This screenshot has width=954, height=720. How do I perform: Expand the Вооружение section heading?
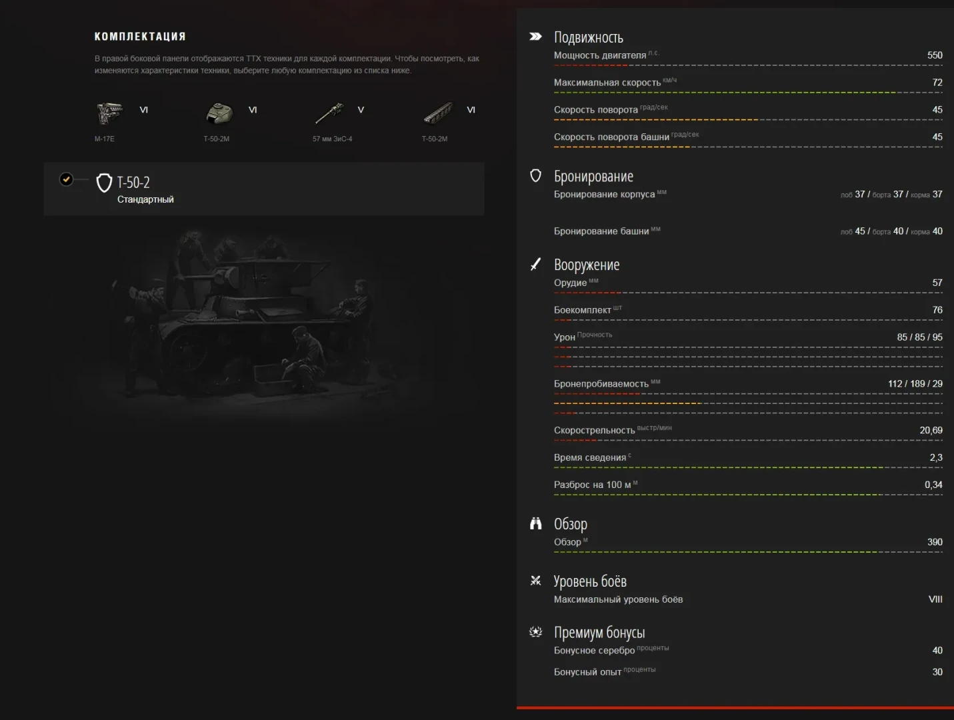pos(586,265)
